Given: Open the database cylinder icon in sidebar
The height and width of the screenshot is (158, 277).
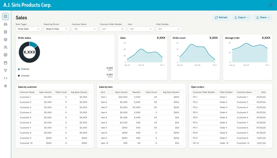Looking at the screenshot, I should click(6, 32).
